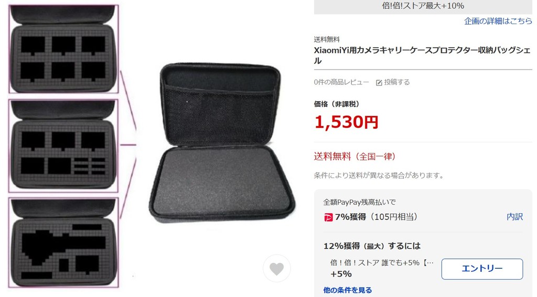The height and width of the screenshot is (297, 537).
Task: Click the 7%獲得（105円相当） text
Action: click(378, 217)
